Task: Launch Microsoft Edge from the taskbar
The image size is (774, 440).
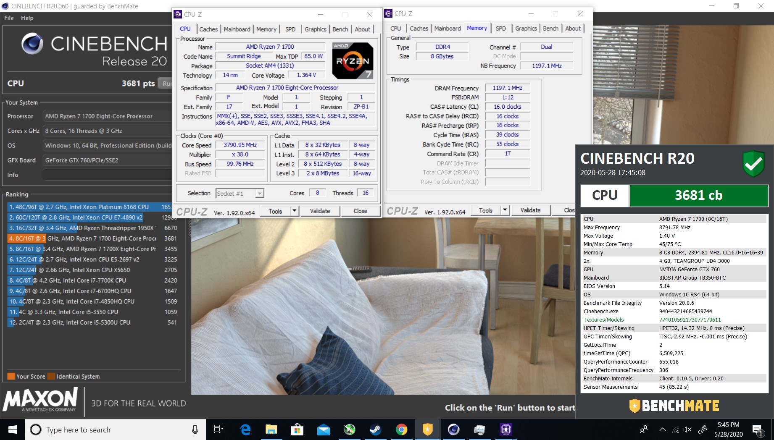Action: tap(245, 430)
